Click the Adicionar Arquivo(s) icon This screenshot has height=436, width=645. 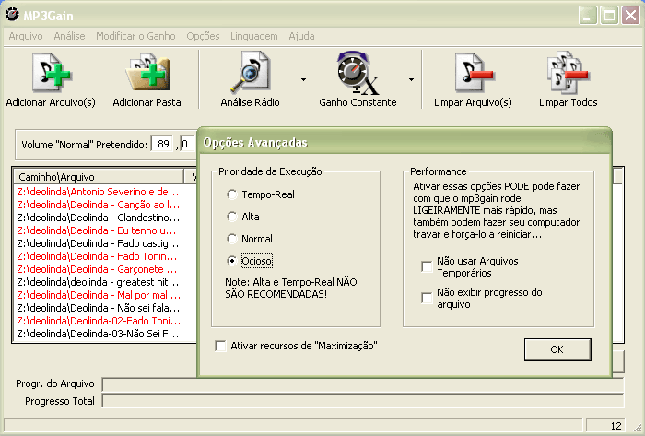(x=51, y=73)
